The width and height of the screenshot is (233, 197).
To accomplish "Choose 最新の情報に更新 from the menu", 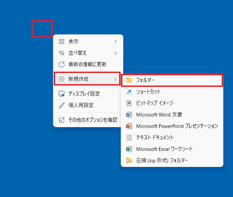I will (88, 64).
